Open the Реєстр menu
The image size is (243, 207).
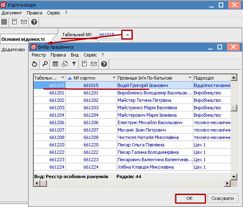[x=39, y=55]
